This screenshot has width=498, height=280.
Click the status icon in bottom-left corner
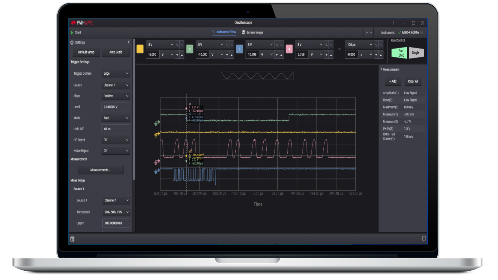coord(72,239)
